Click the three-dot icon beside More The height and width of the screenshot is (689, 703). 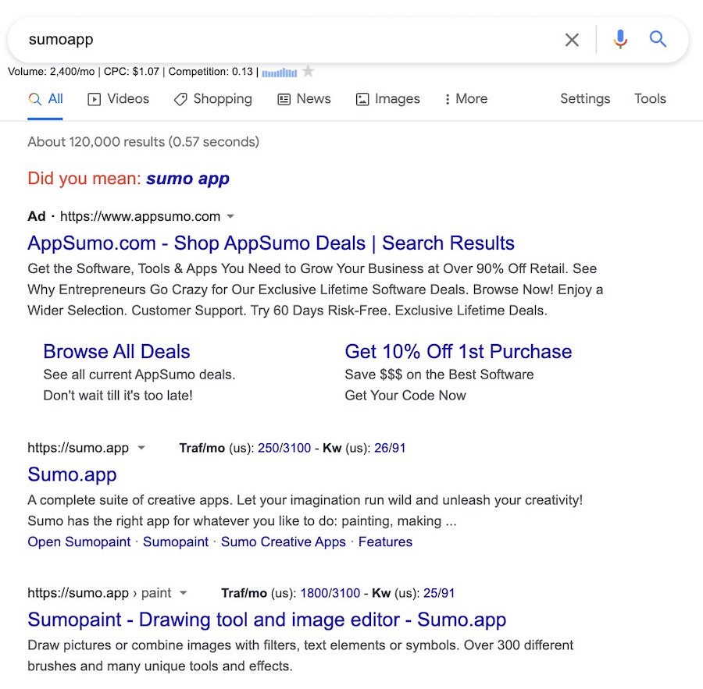click(447, 99)
